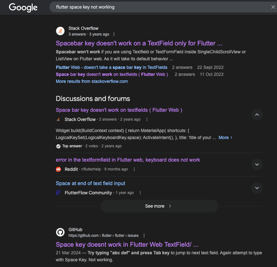Screen dimensions: 277x267
Task: Click the FlutterFlow Community icon
Action: pyautogui.click(x=58, y=193)
